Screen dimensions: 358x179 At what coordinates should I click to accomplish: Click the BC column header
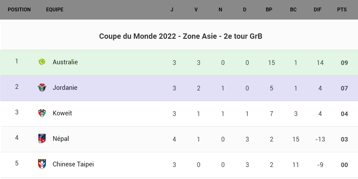click(x=293, y=9)
